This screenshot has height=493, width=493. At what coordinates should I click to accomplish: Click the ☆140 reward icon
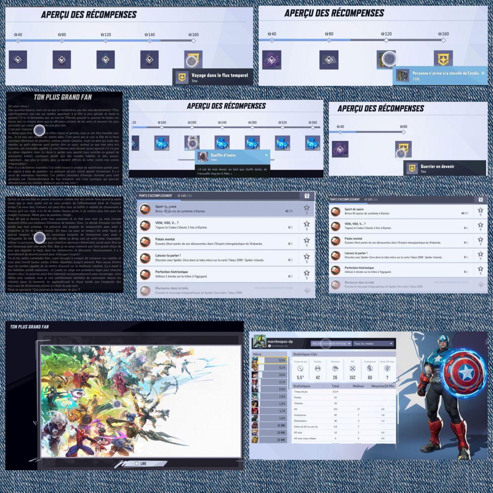pyautogui.click(x=149, y=60)
